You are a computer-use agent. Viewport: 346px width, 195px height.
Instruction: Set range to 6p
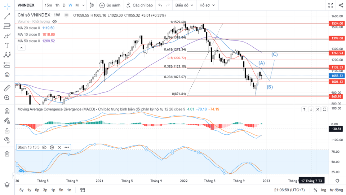pos(37,190)
